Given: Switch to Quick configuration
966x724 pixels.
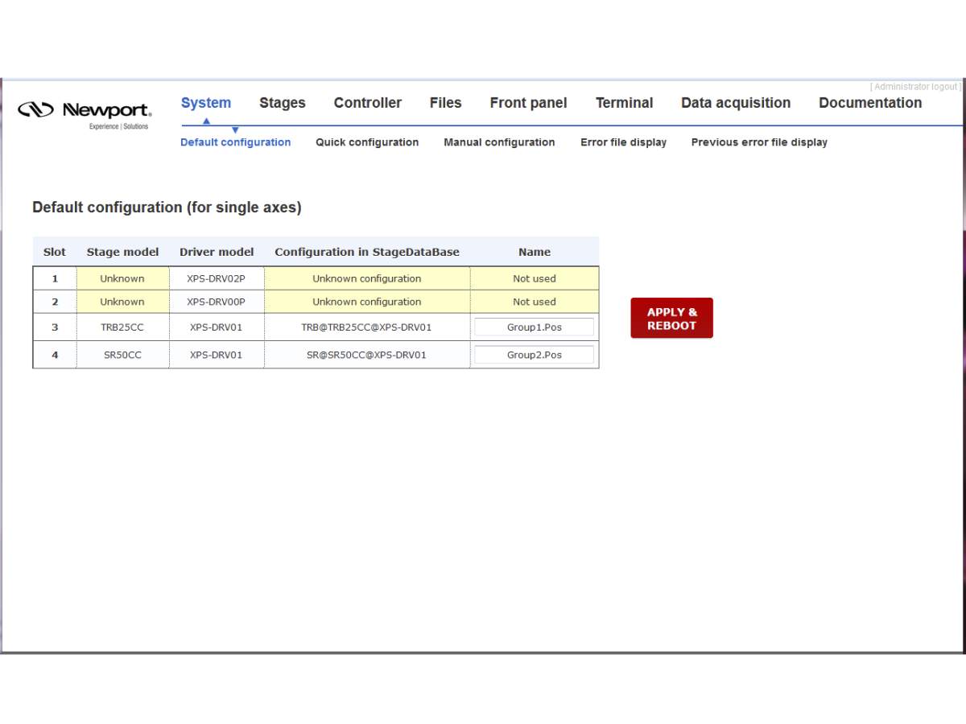Looking at the screenshot, I should click(367, 142).
